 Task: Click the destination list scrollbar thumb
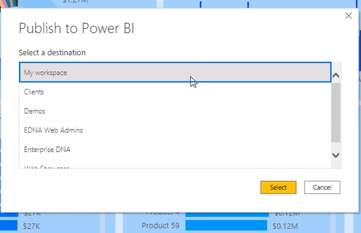pos(336,112)
